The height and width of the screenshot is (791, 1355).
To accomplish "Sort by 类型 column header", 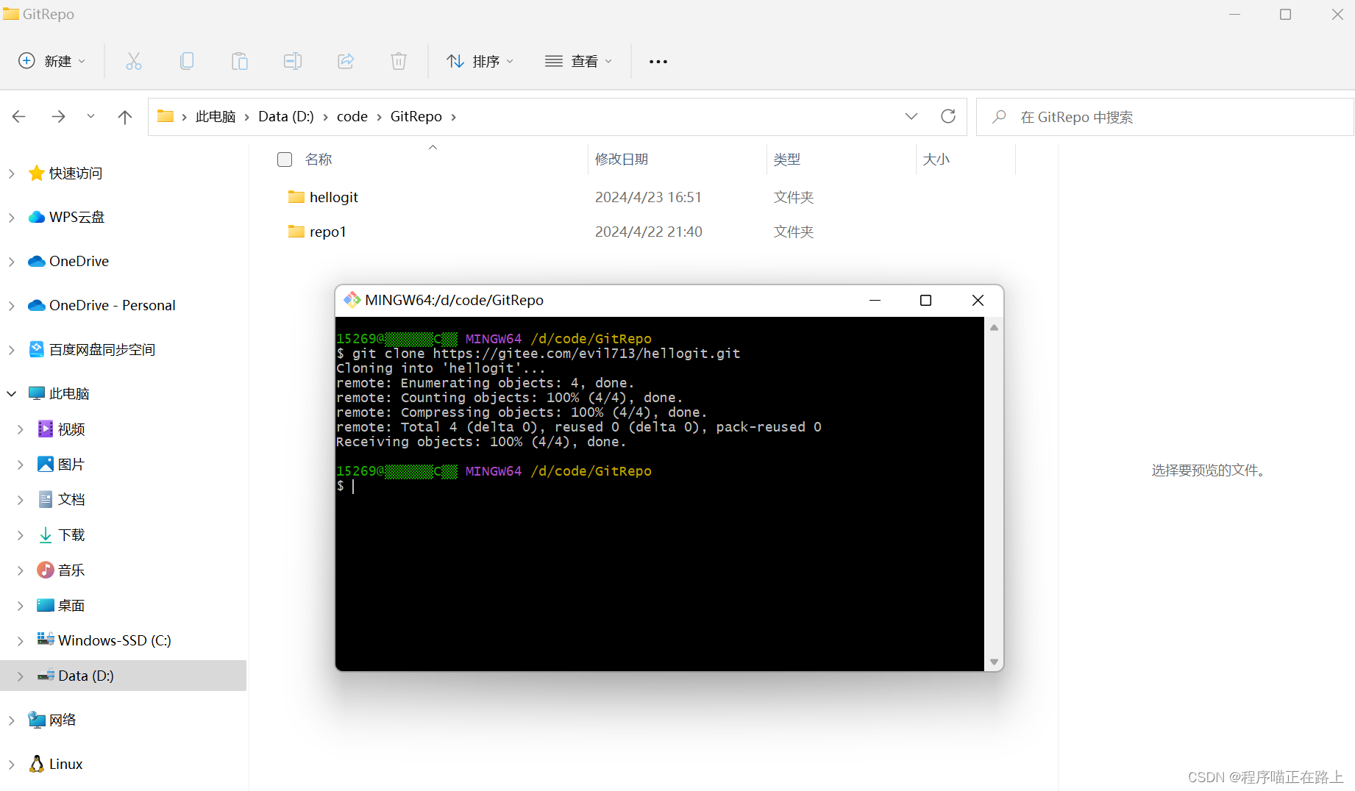I will (787, 160).
